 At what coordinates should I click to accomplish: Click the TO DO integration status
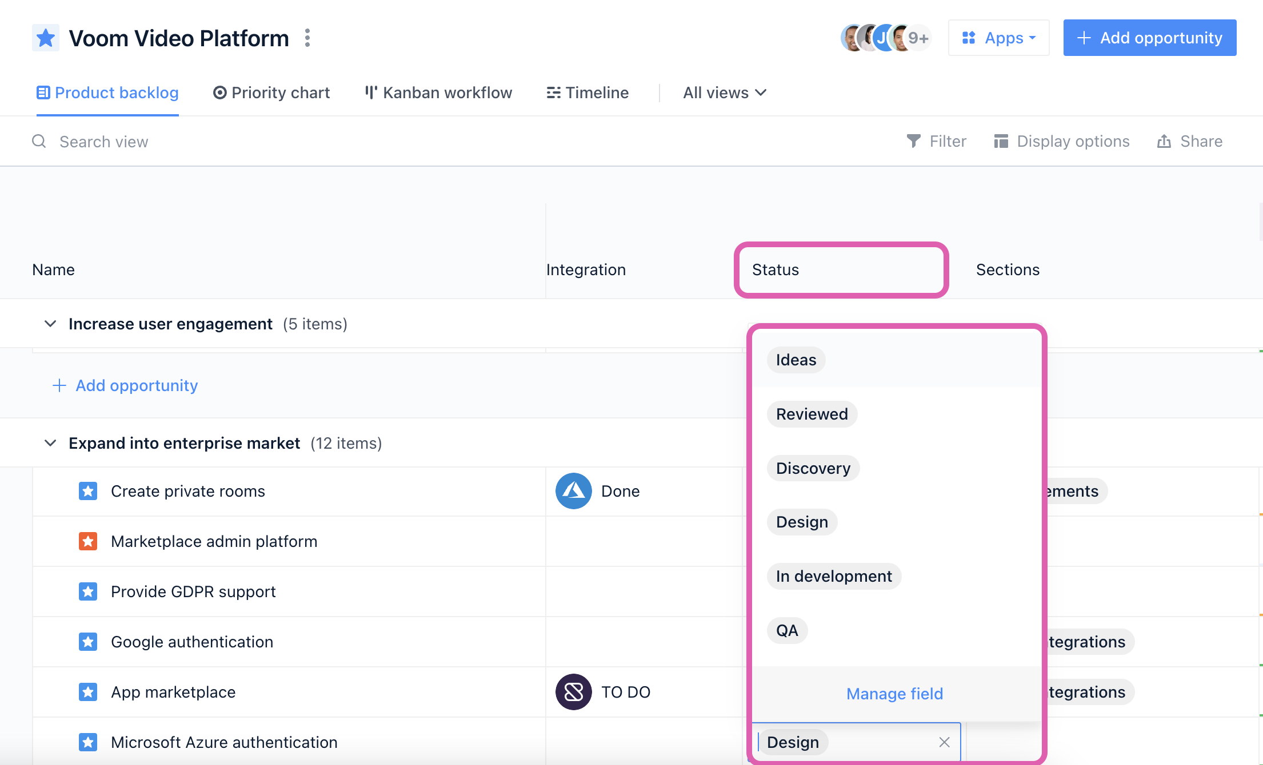click(x=626, y=692)
